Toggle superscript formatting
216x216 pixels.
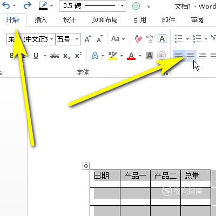pos(78,56)
